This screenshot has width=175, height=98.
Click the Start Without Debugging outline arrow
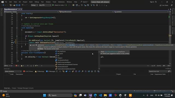[x=66, y=5]
